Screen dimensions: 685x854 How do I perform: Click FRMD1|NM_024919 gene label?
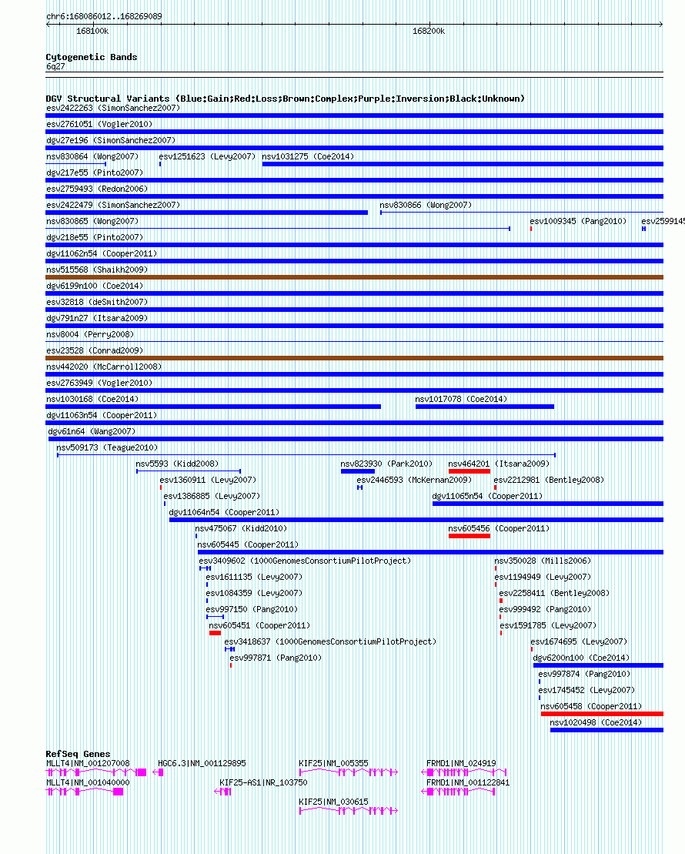tap(461, 764)
